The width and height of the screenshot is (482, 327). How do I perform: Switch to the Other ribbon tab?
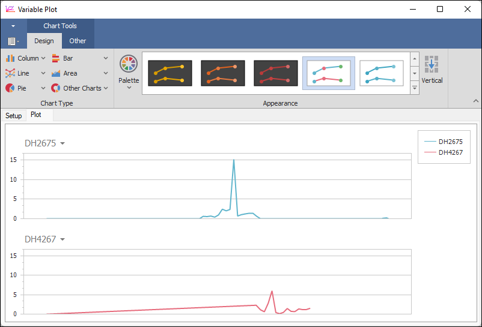click(78, 41)
